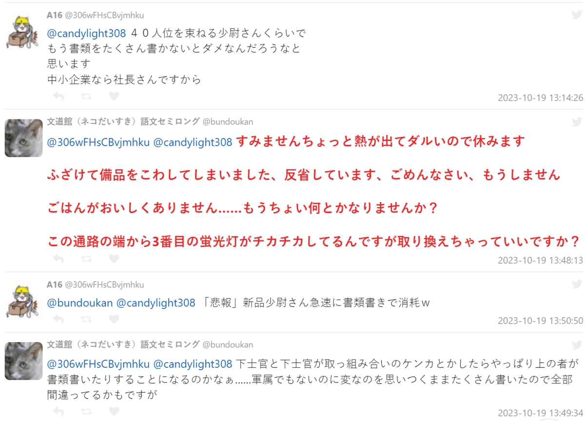Click reply icon under 悲報 tweet
The height and width of the screenshot is (421, 585).
click(58, 320)
